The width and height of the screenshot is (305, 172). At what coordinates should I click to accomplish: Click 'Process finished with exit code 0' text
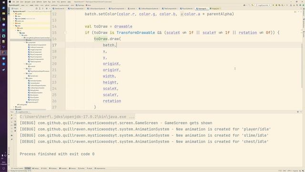point(57,154)
